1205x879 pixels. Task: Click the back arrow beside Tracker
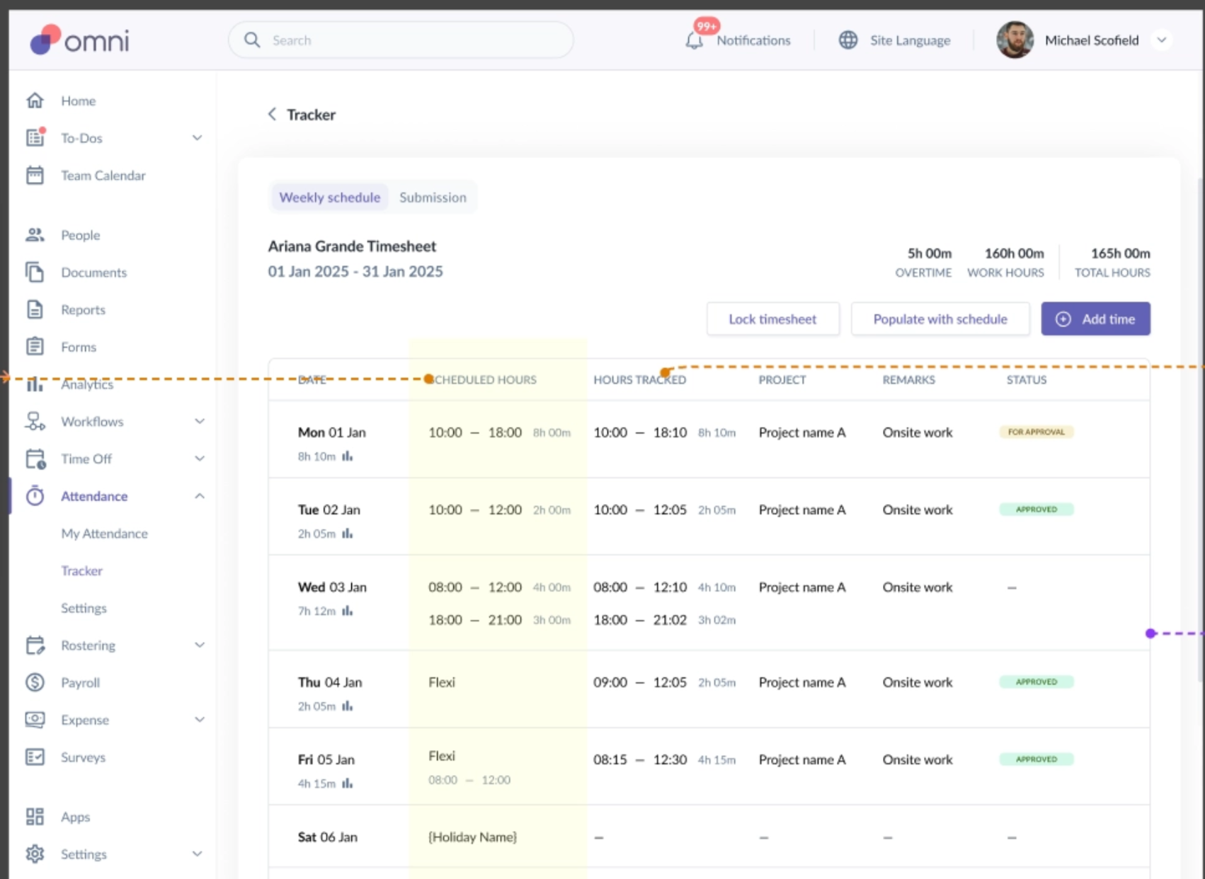[272, 115]
